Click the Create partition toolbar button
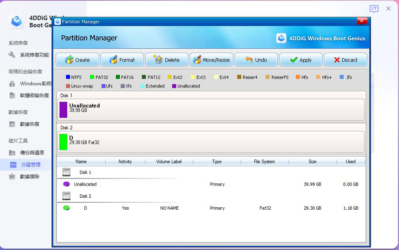Image resolution: width=399 pixels, height=250 pixels. [77, 60]
